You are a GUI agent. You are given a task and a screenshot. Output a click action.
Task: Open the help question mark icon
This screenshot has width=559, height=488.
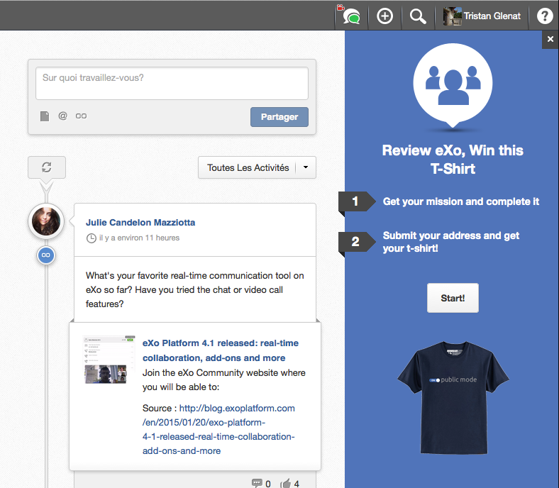pyautogui.click(x=544, y=16)
